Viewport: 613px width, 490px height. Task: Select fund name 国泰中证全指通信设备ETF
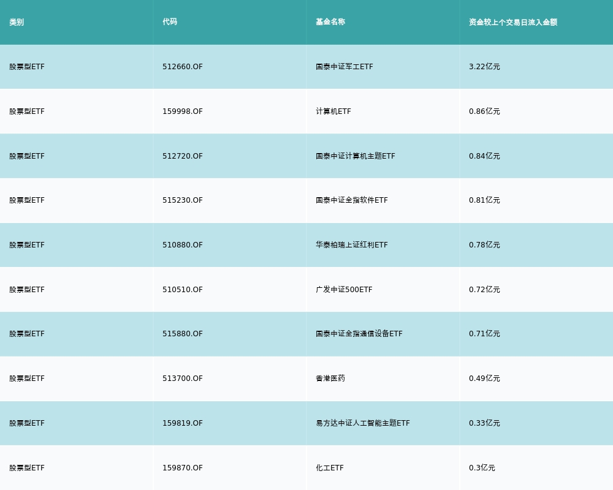tap(359, 334)
